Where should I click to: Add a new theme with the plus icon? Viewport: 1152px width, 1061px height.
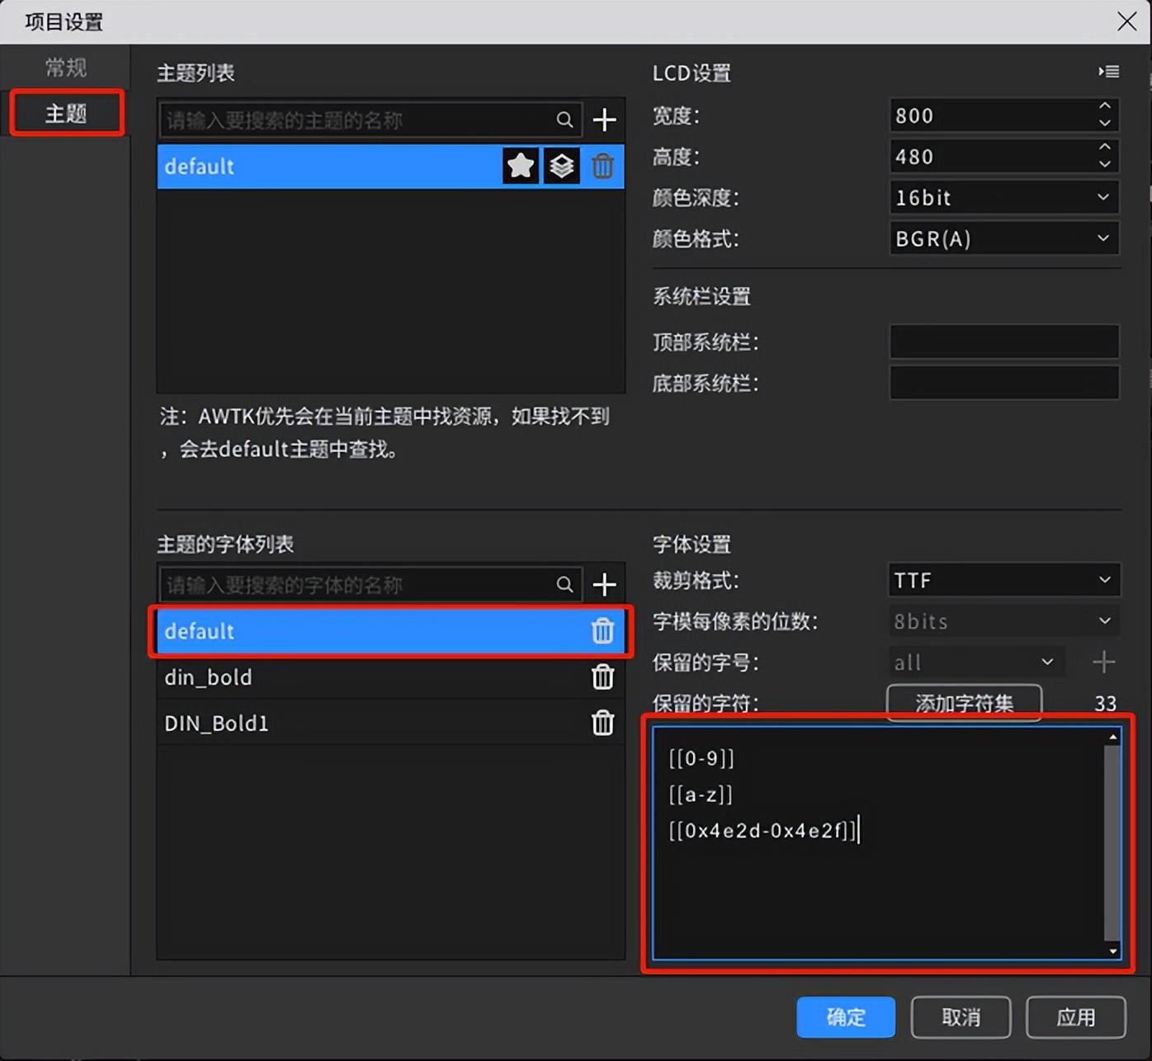(x=605, y=120)
